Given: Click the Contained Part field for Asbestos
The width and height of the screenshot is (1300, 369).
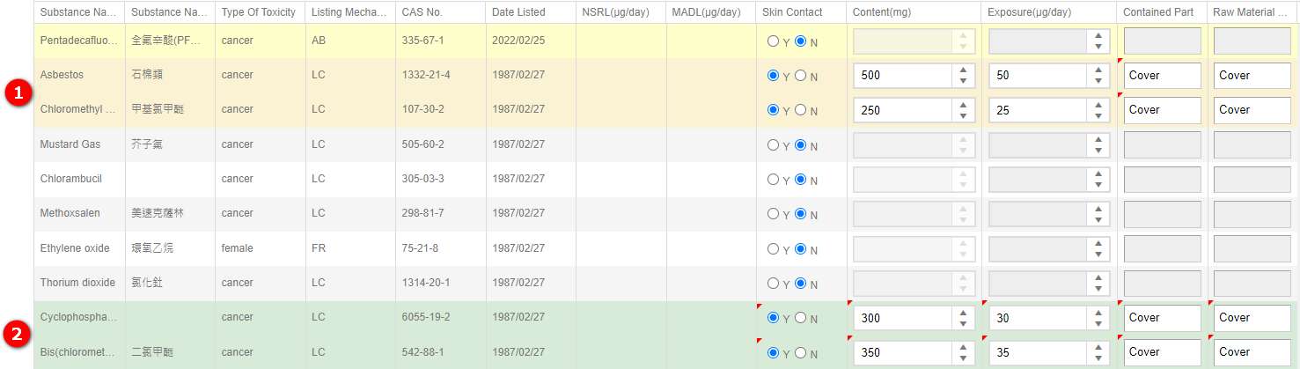Looking at the screenshot, I should point(1162,76).
